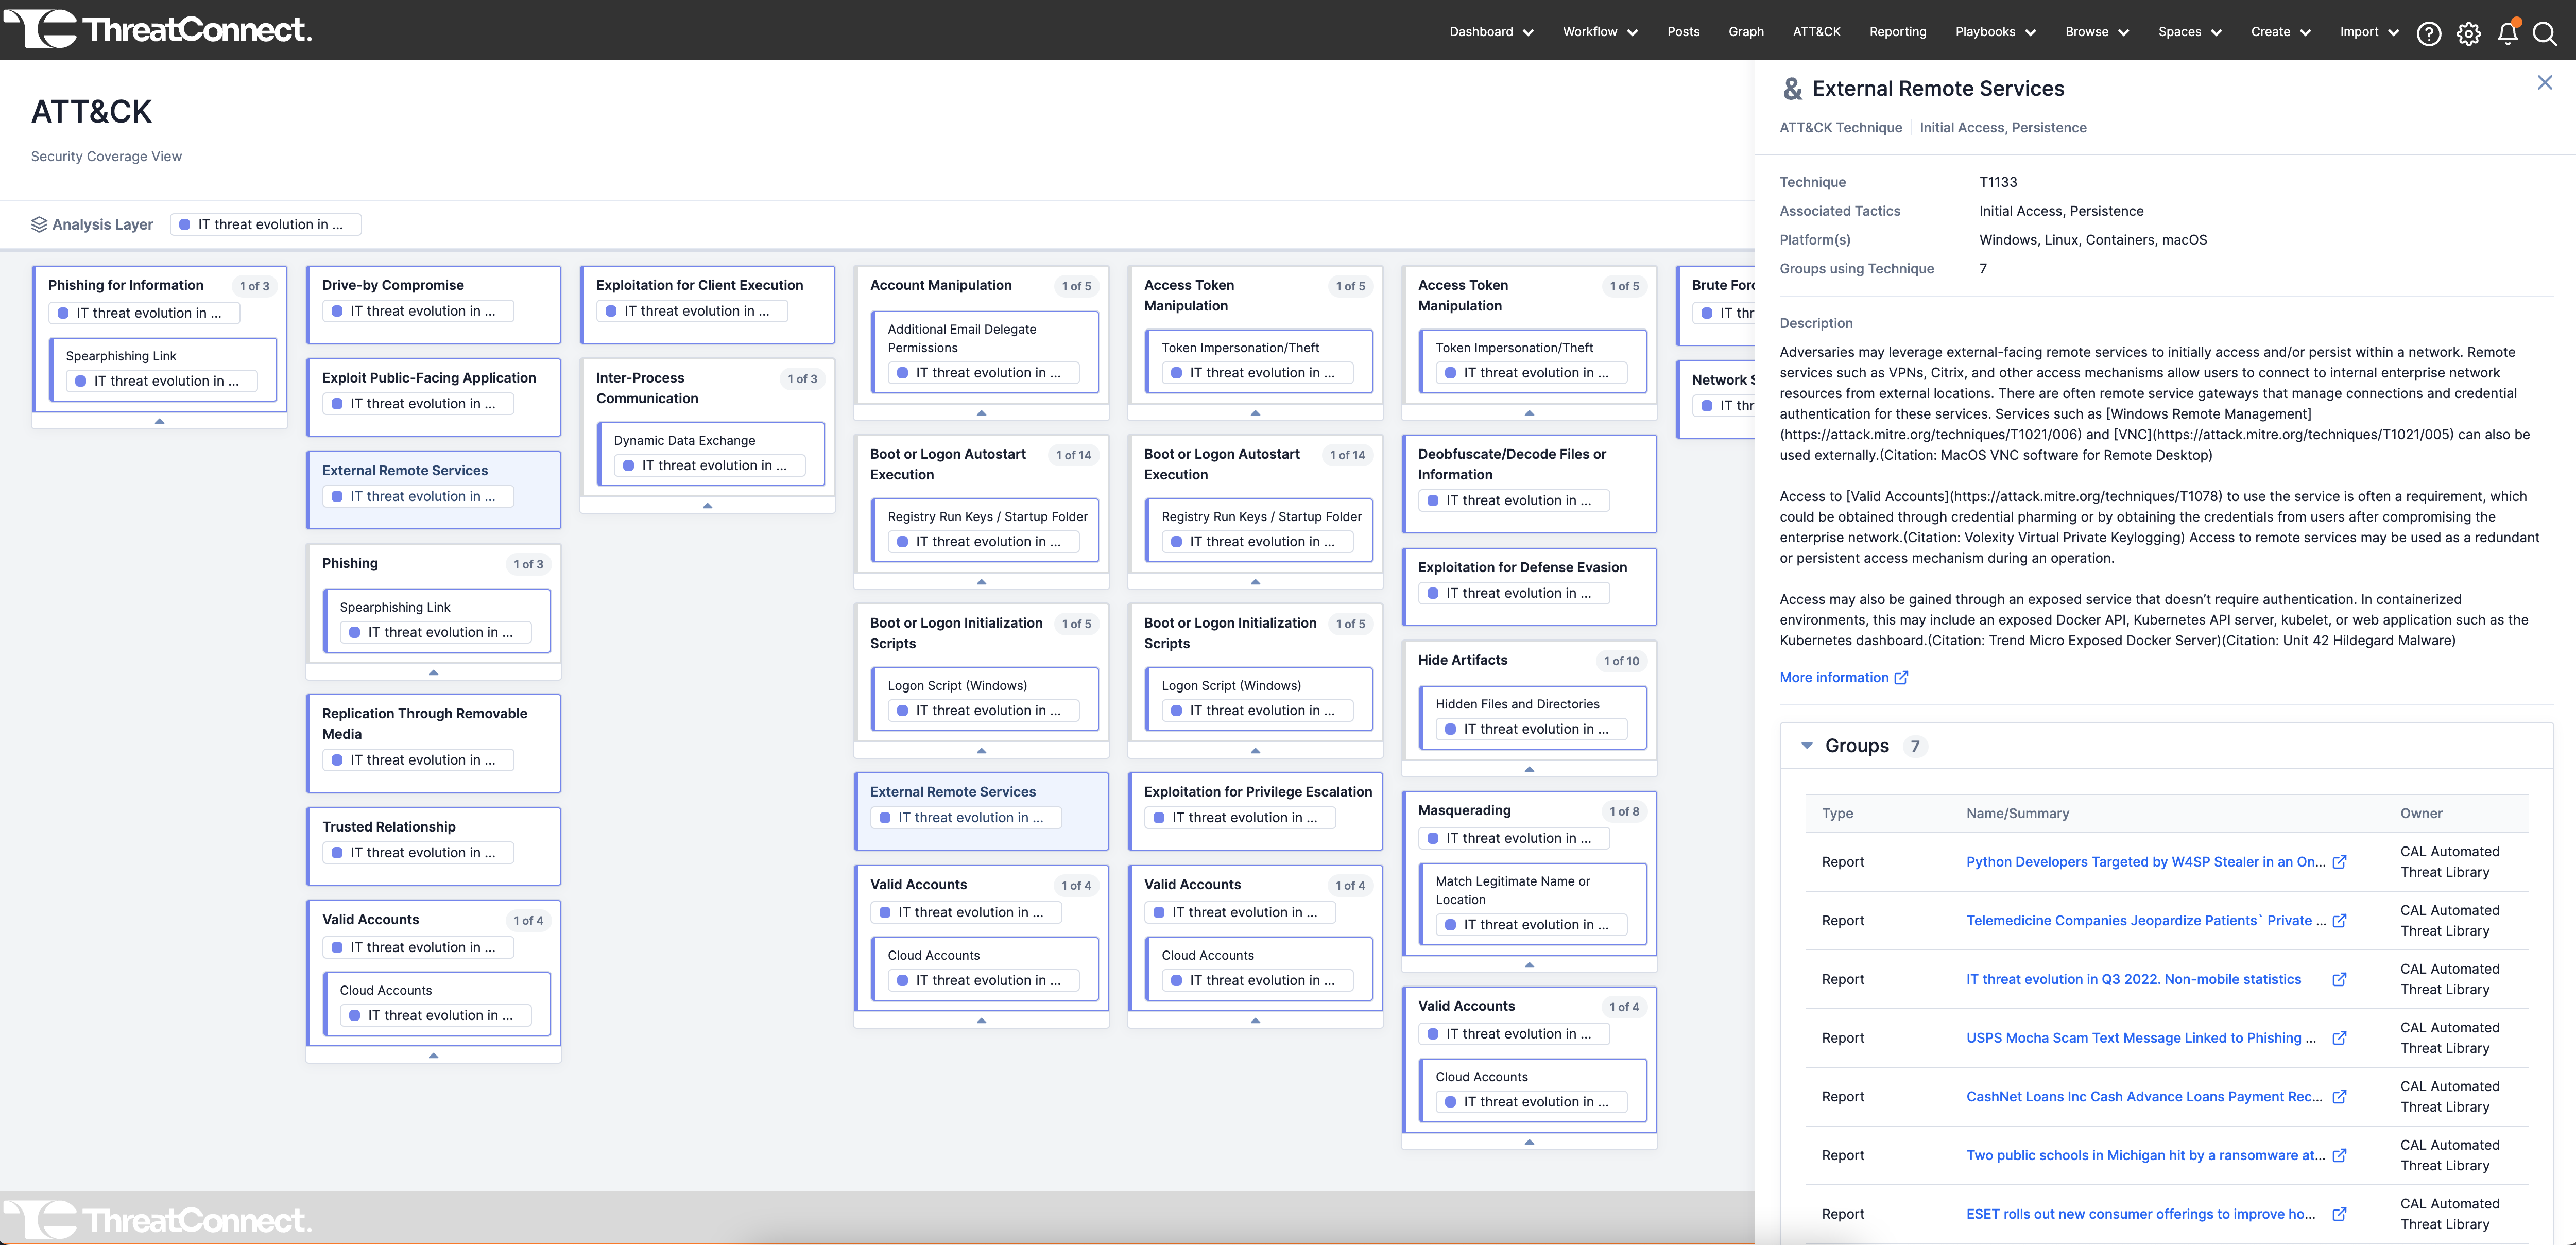Select Deobfuscate/Decode Files or Information card
Viewport: 2576px width, 1245px height.
tap(1529, 483)
